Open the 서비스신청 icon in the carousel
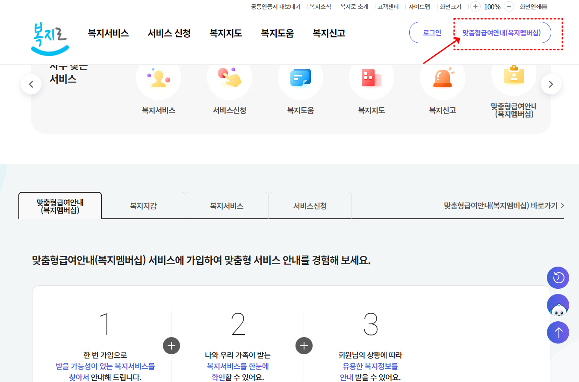579x382 pixels. [x=229, y=78]
